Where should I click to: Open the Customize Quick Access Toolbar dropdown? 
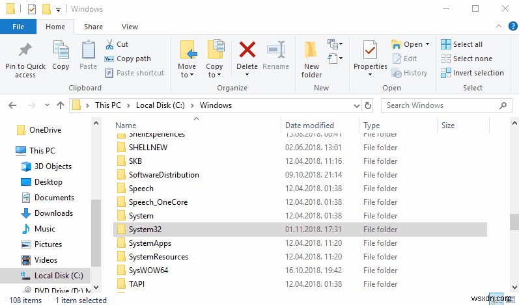[58, 10]
